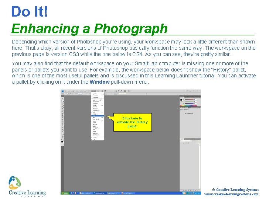Viewport: 266px width, 199px height.
Task: Click the blue B slider in Color panel
Action: tap(189, 103)
